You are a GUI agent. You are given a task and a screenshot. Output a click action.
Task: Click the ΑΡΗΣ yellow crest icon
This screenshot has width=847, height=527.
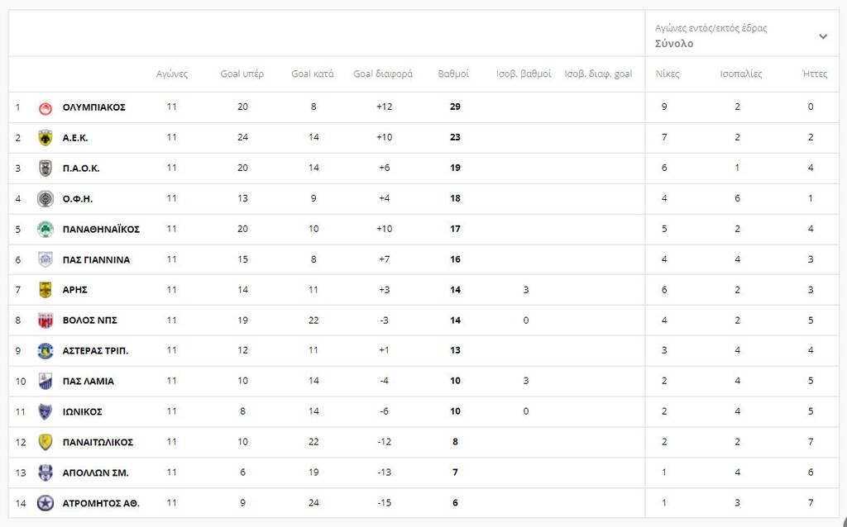(45, 290)
